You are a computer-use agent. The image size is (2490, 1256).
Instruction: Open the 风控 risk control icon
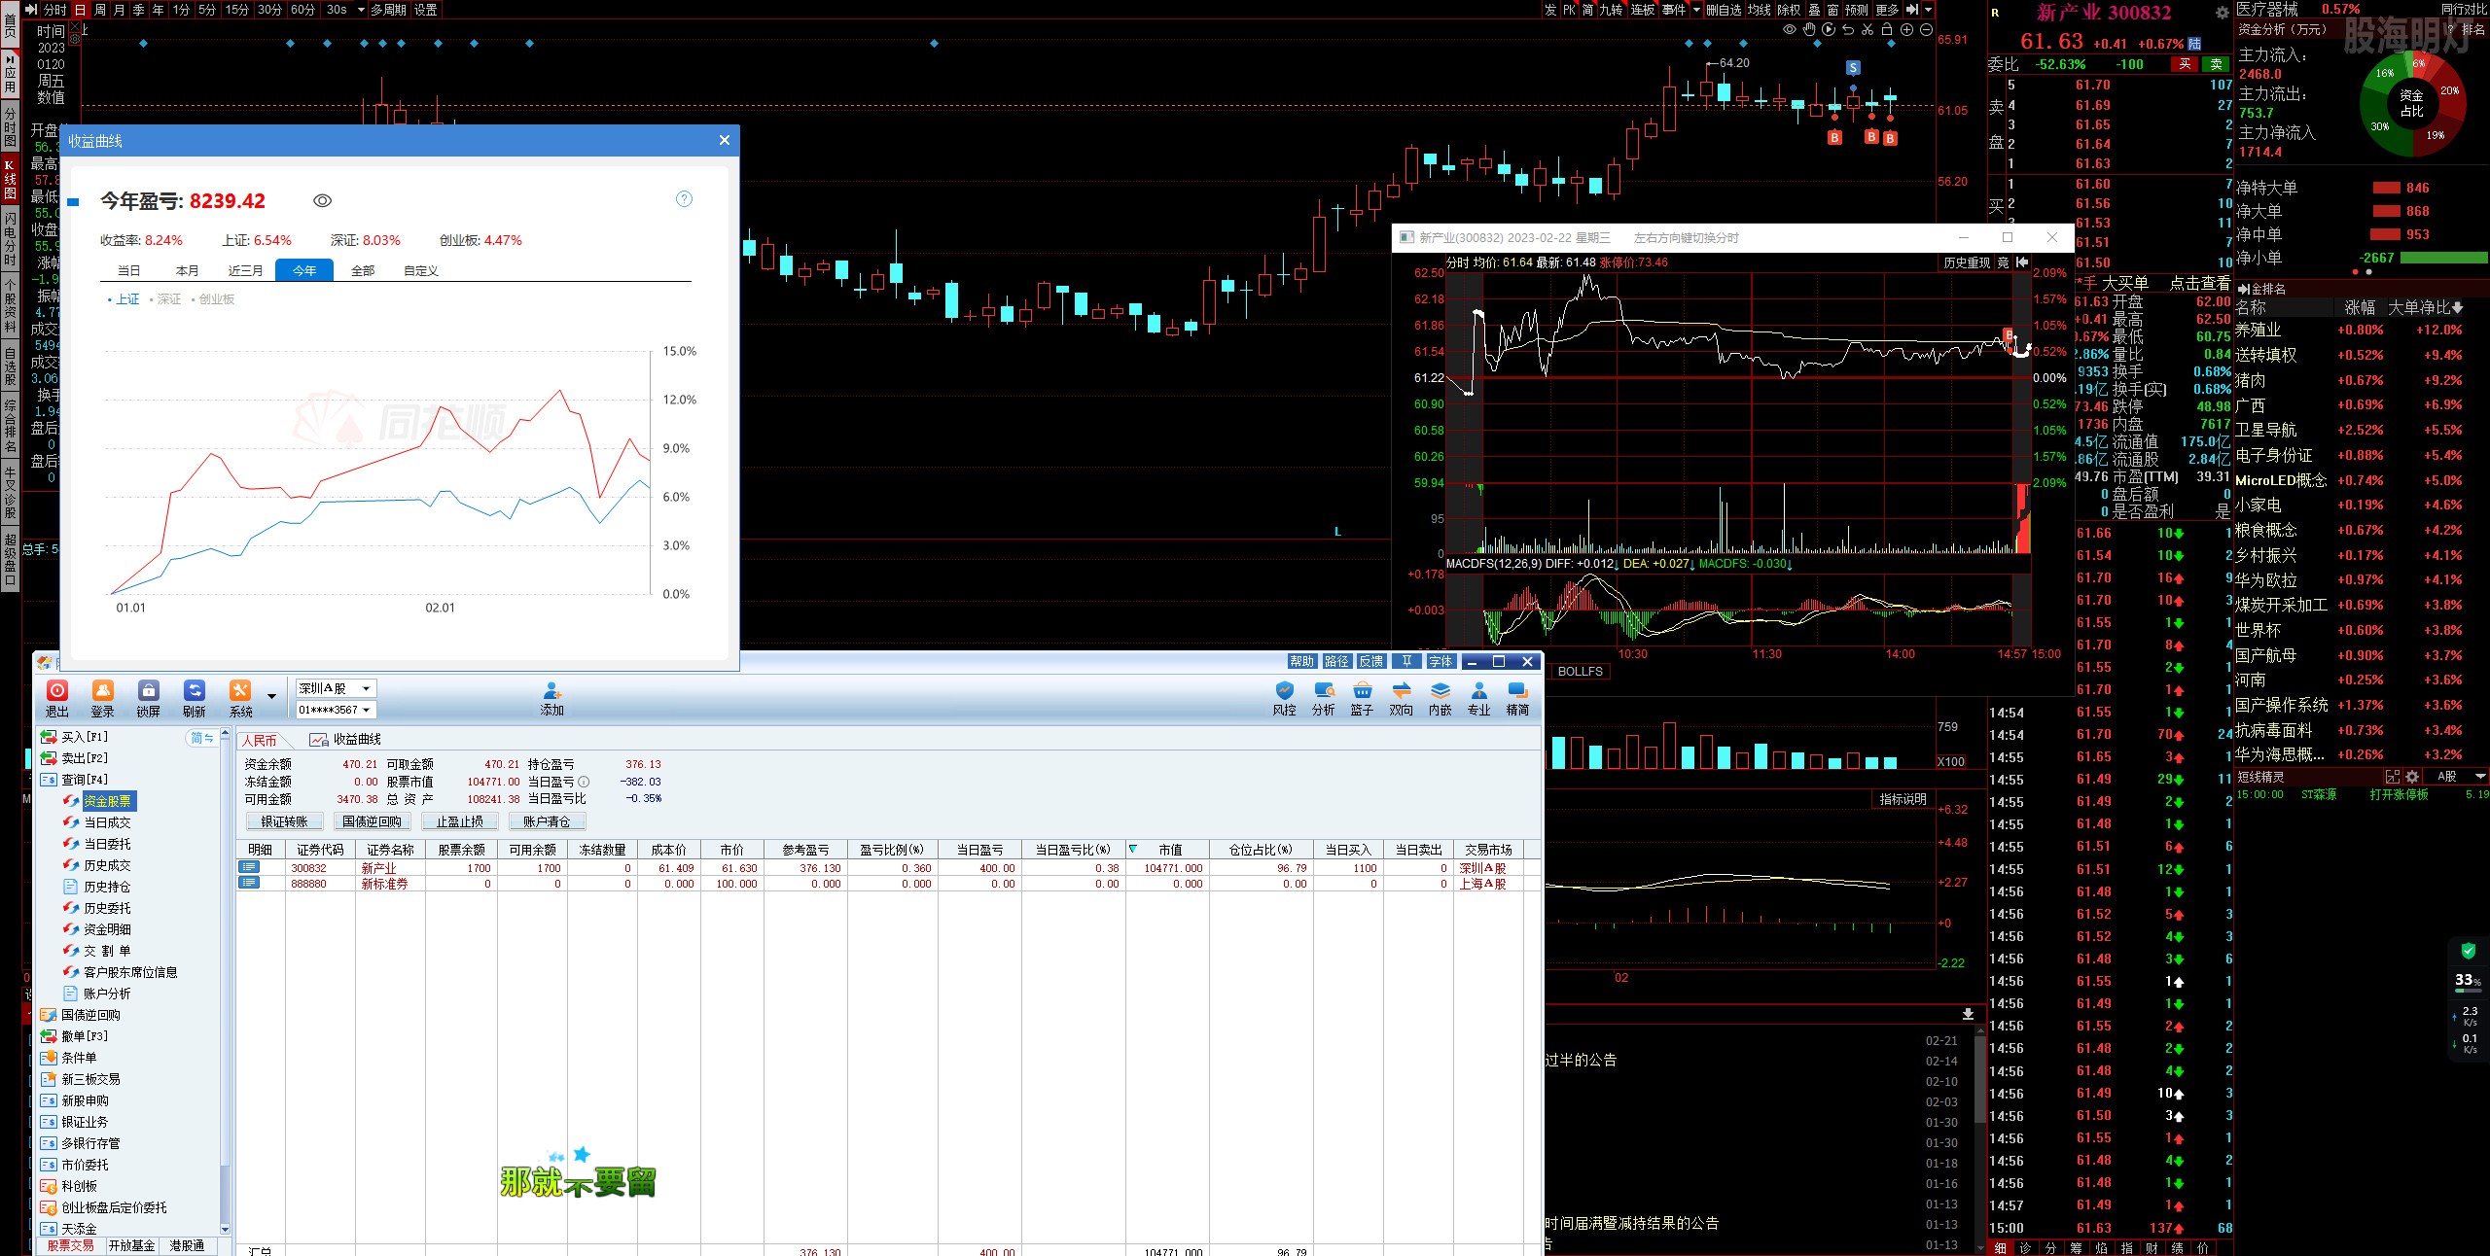[x=1285, y=698]
